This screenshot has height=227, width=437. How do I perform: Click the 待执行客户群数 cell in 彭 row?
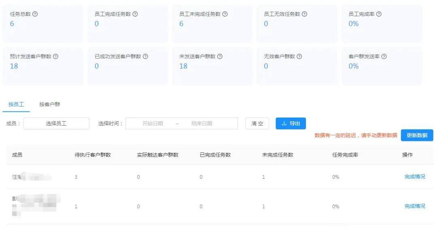[76, 206]
